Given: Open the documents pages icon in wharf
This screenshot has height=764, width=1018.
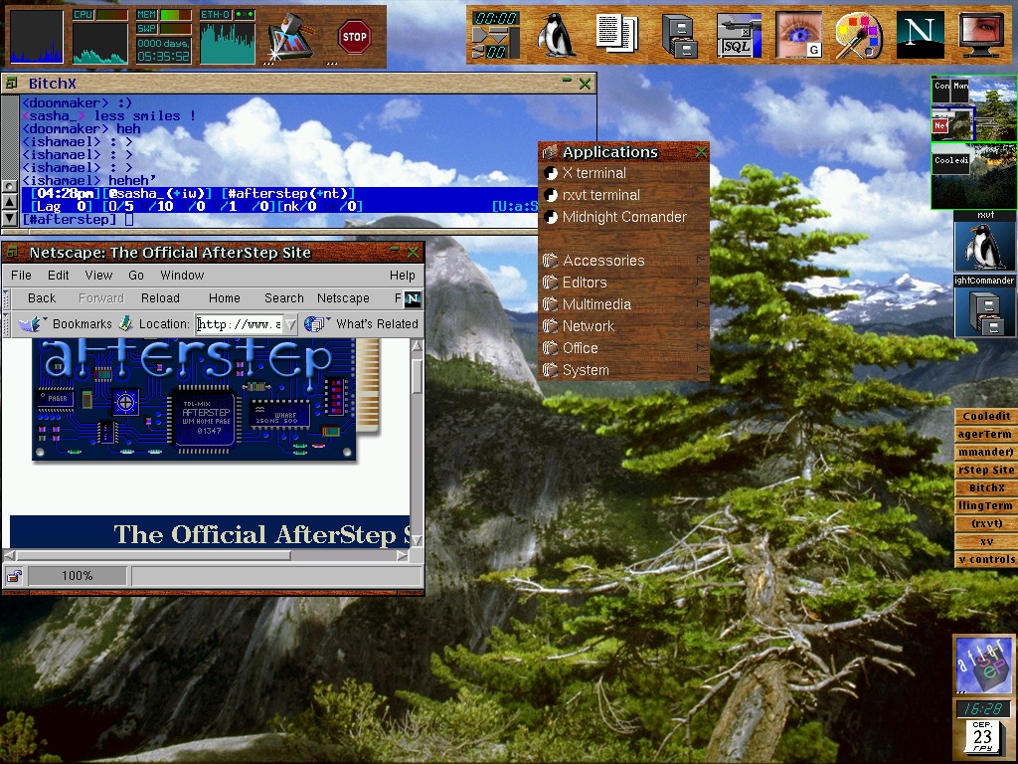Looking at the screenshot, I should coord(617,35).
